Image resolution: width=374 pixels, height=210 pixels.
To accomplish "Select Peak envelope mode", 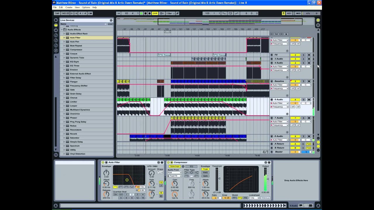I will click(205, 169).
